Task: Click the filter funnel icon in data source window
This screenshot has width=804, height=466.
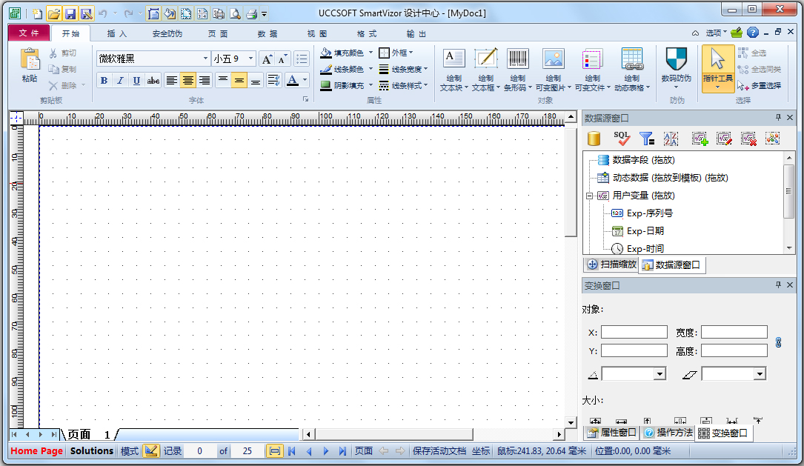Action: [647, 139]
